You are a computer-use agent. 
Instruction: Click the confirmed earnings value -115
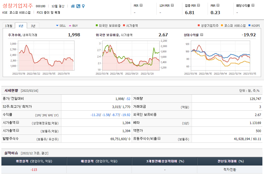click(x=34, y=170)
